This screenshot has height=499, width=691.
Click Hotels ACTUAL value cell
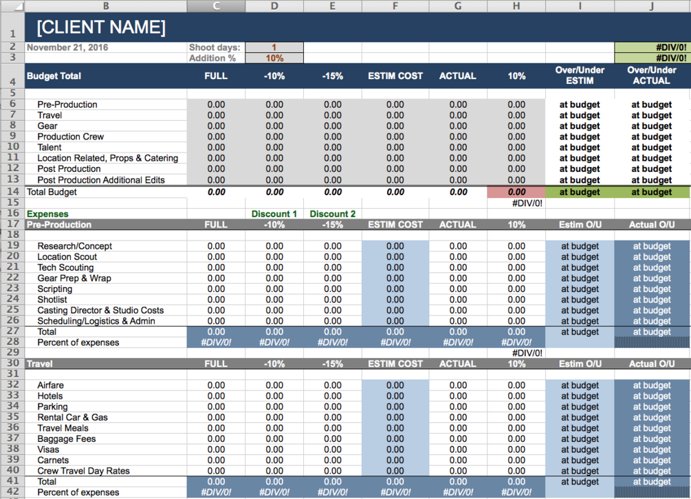458,396
